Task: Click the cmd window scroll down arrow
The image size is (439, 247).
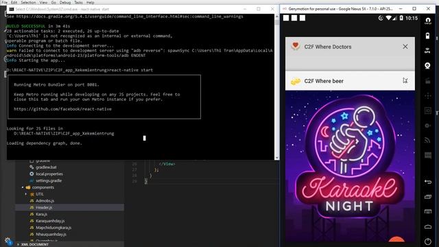Action: coord(277,157)
